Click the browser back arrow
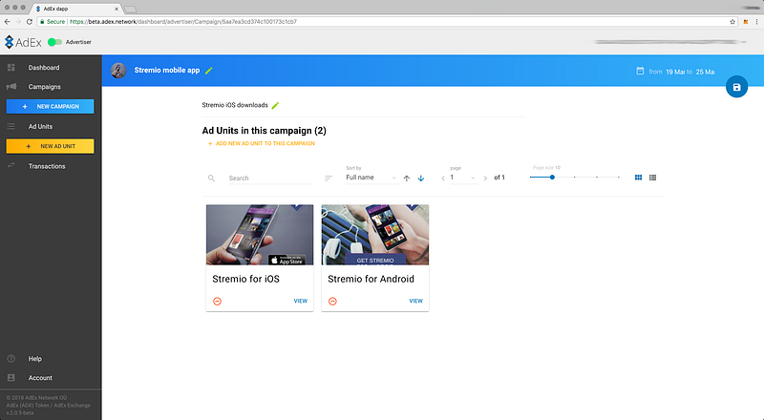 click(x=7, y=21)
